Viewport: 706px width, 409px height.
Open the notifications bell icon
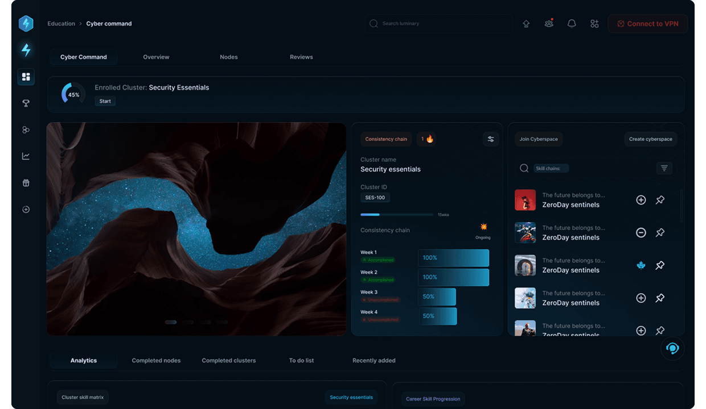[572, 23]
